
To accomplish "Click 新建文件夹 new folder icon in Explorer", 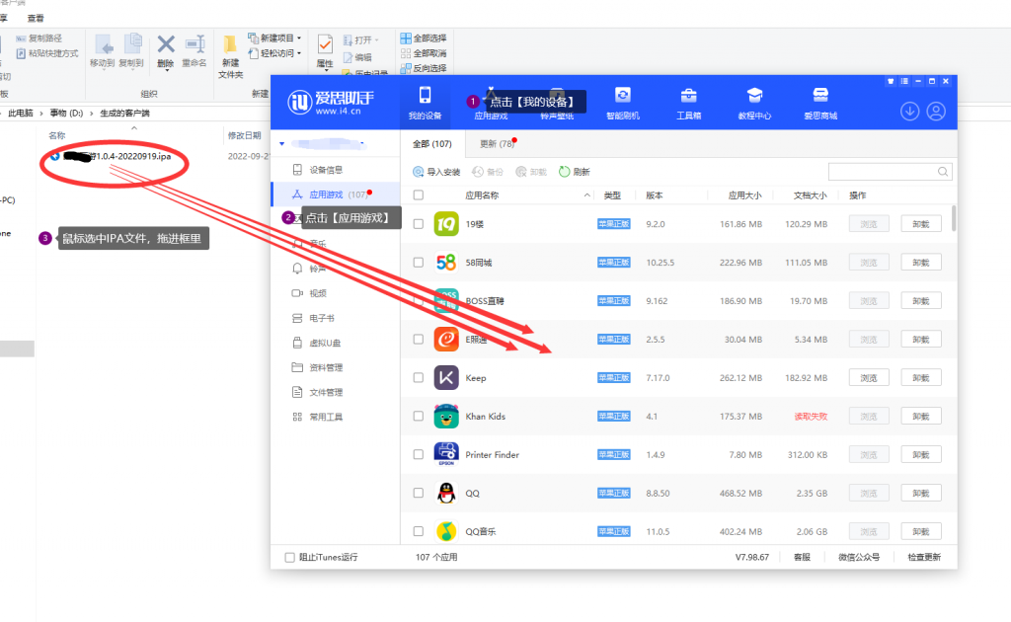I will pyautogui.click(x=230, y=43).
